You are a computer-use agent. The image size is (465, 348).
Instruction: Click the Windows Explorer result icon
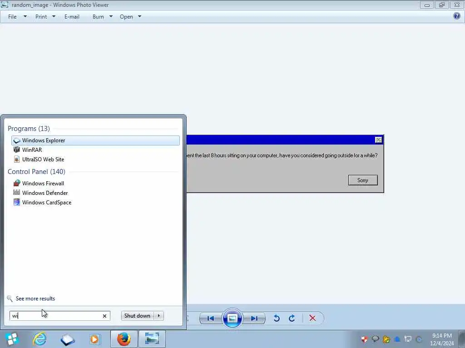[x=17, y=140]
